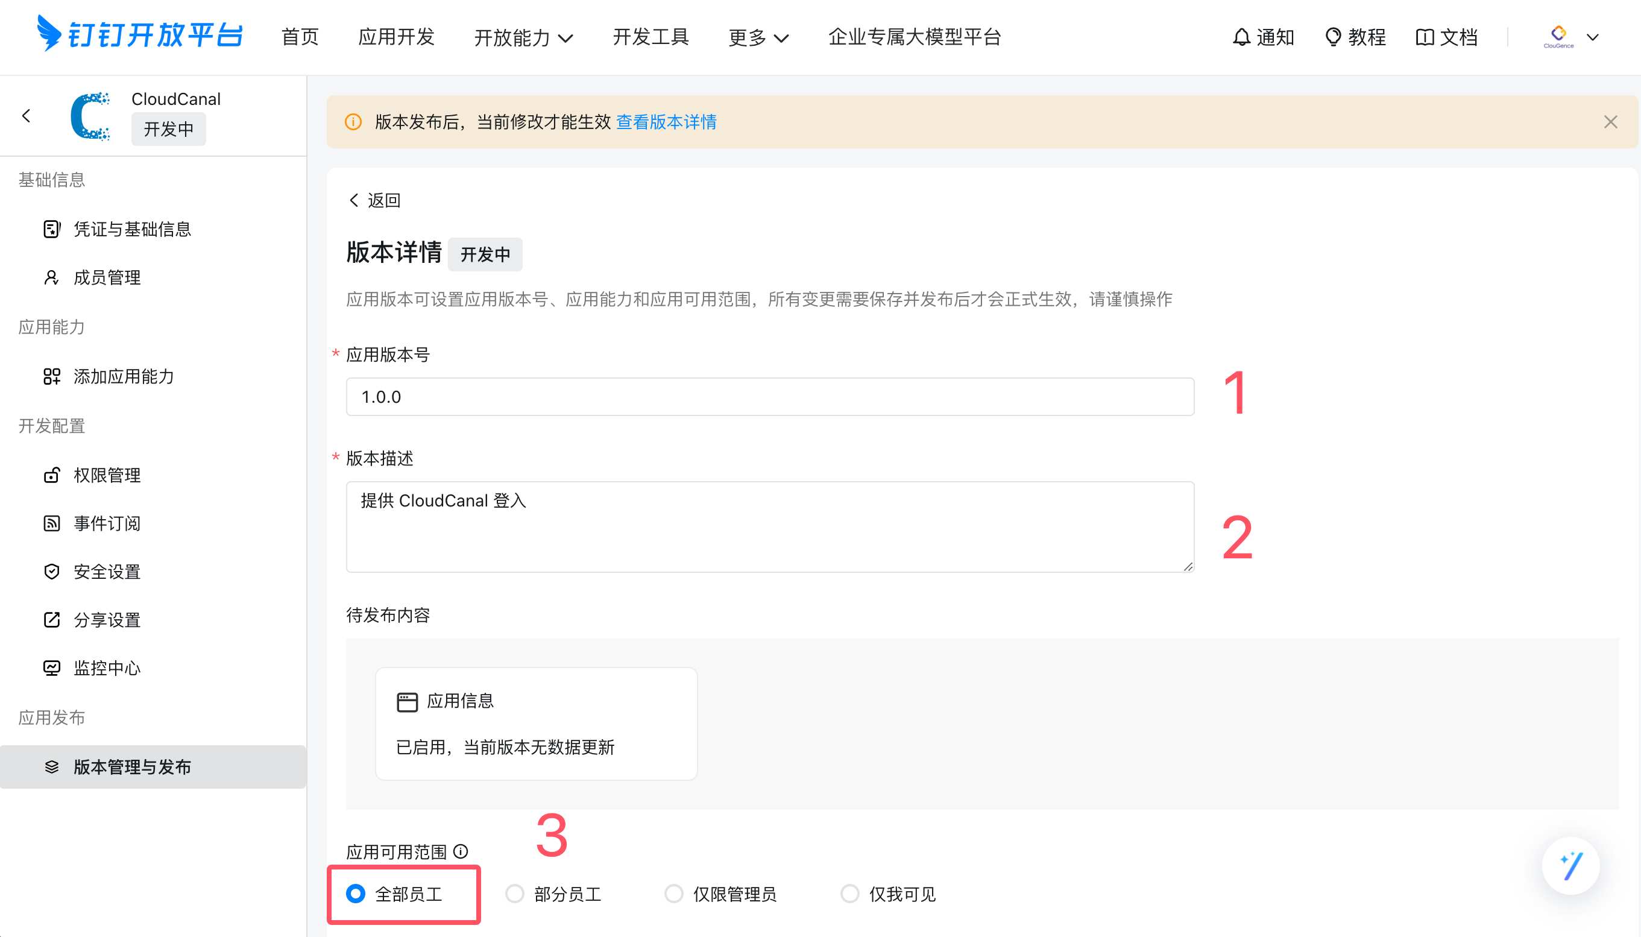Click the 应用版本号 input field

click(x=769, y=396)
